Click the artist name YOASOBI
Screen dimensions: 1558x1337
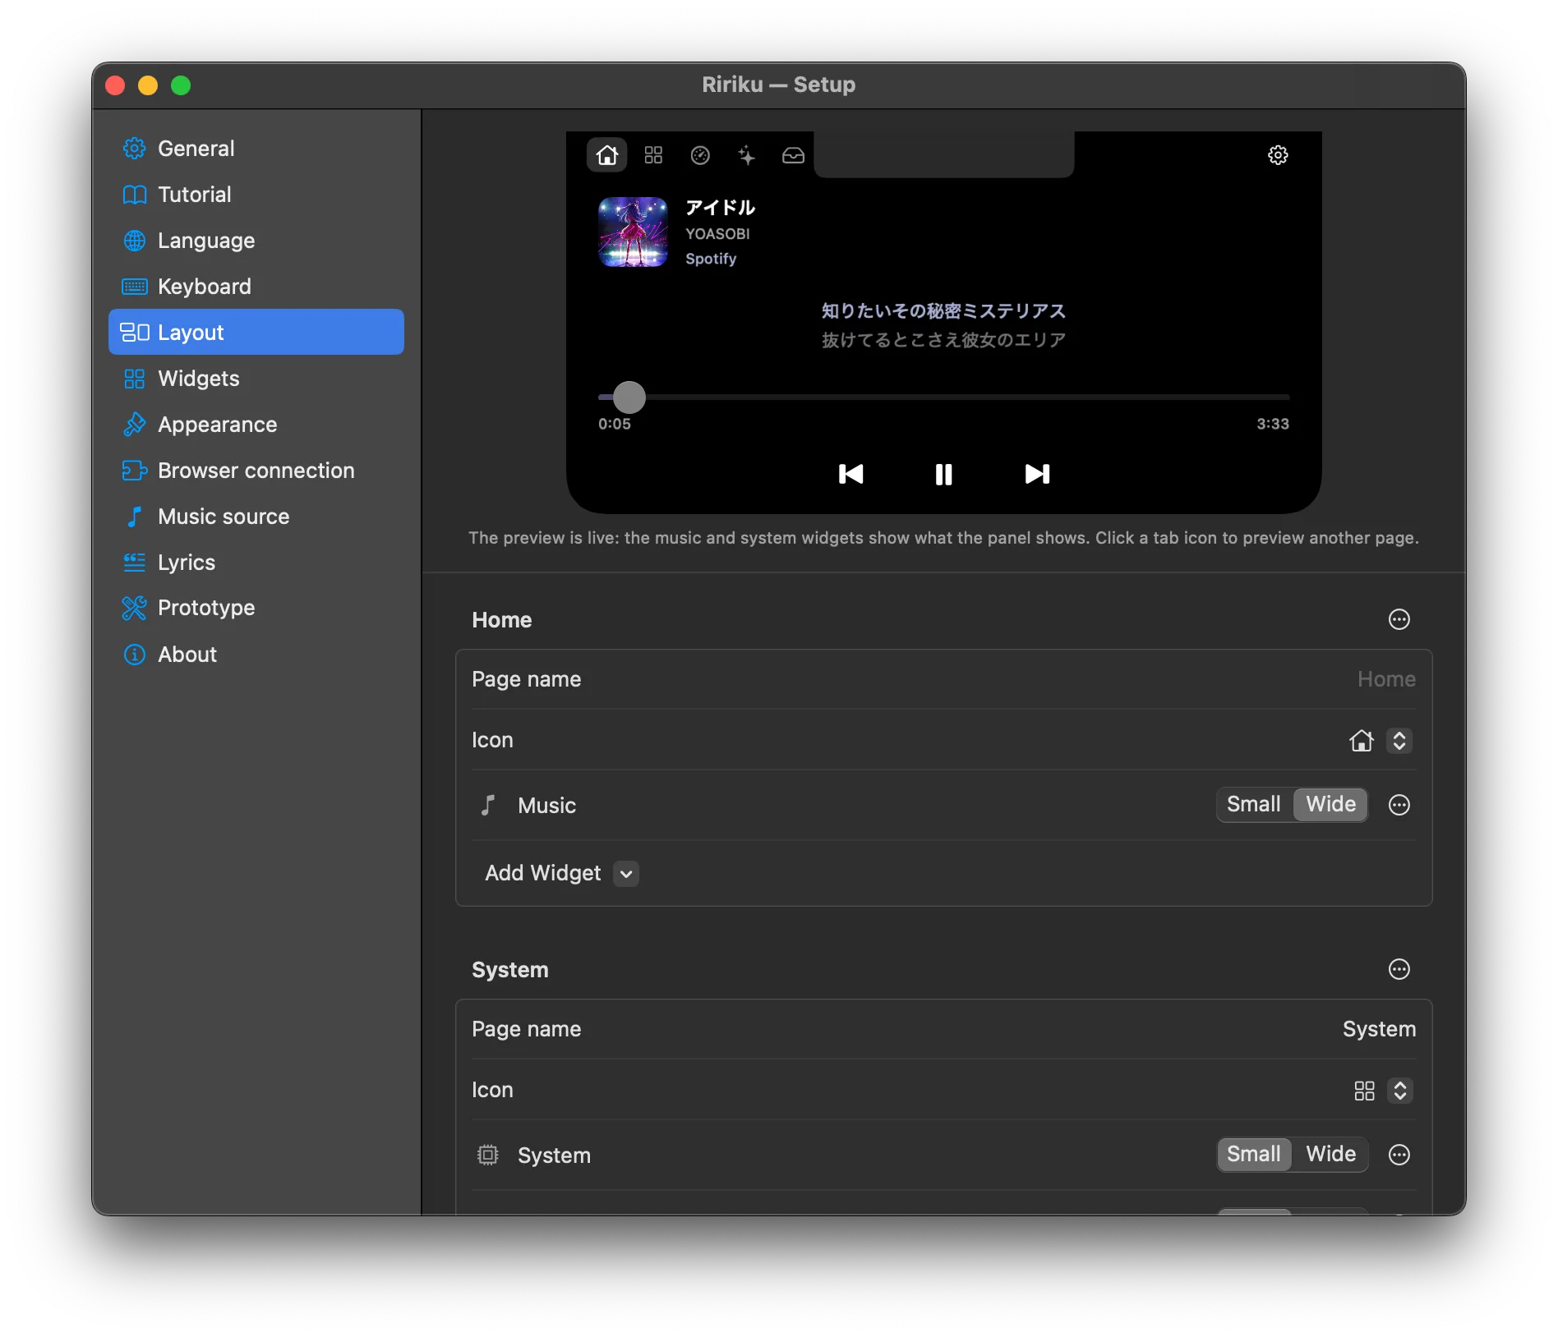click(x=717, y=234)
